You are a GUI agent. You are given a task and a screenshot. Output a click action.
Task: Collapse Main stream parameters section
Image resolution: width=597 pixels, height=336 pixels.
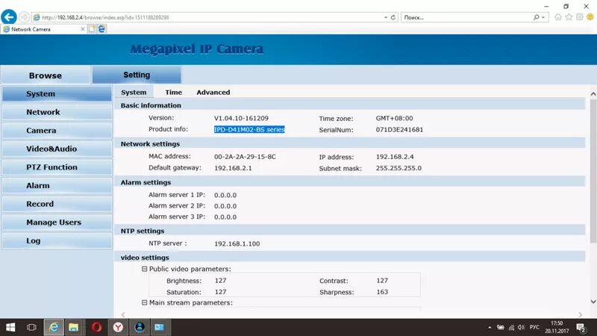144,302
